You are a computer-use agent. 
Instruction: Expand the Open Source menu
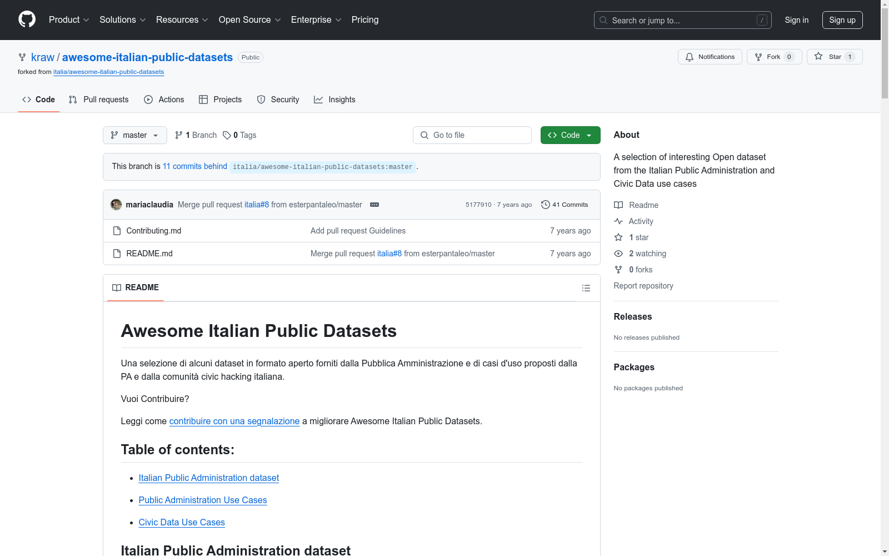(250, 20)
